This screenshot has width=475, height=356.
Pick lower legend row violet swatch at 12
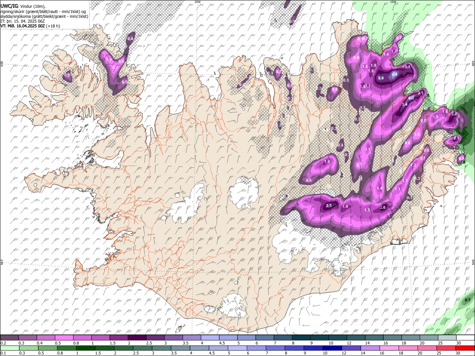[351, 348]
